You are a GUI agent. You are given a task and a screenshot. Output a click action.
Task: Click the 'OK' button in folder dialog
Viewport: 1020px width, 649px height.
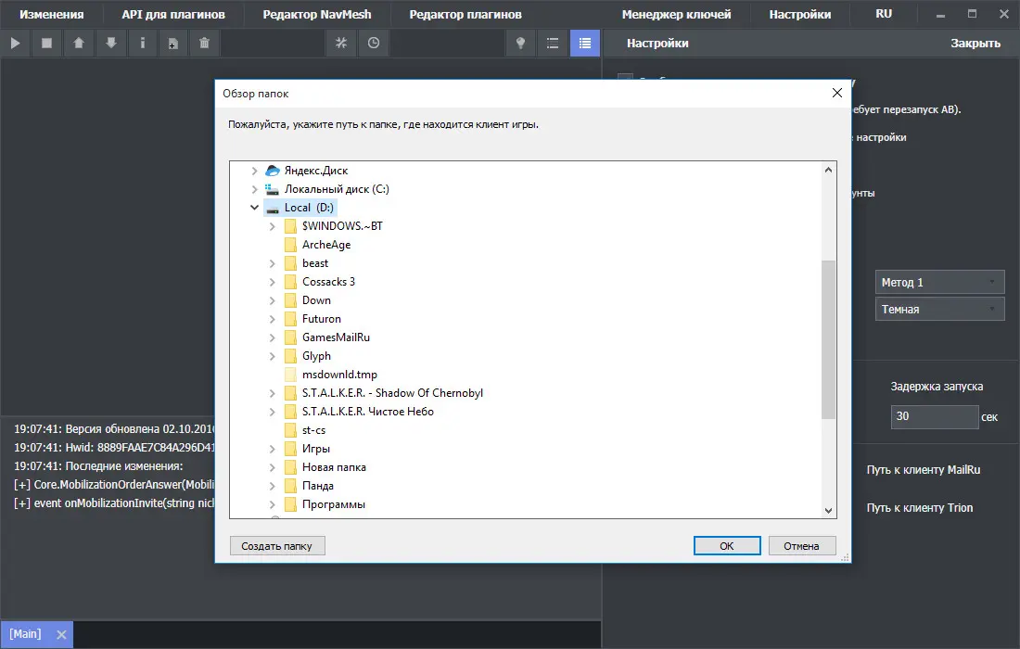coord(726,546)
